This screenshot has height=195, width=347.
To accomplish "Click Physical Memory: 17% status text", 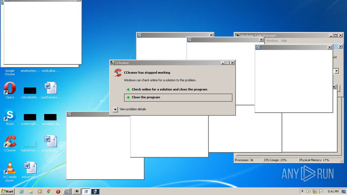I will 314,160.
